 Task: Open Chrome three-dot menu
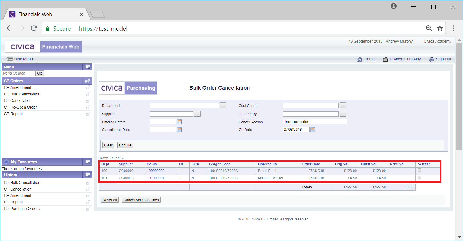[x=453, y=28]
